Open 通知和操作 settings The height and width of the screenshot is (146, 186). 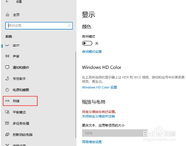[x=21, y=67]
